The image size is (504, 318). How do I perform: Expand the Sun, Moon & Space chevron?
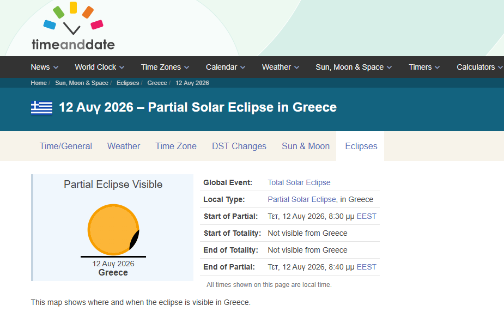(389, 68)
